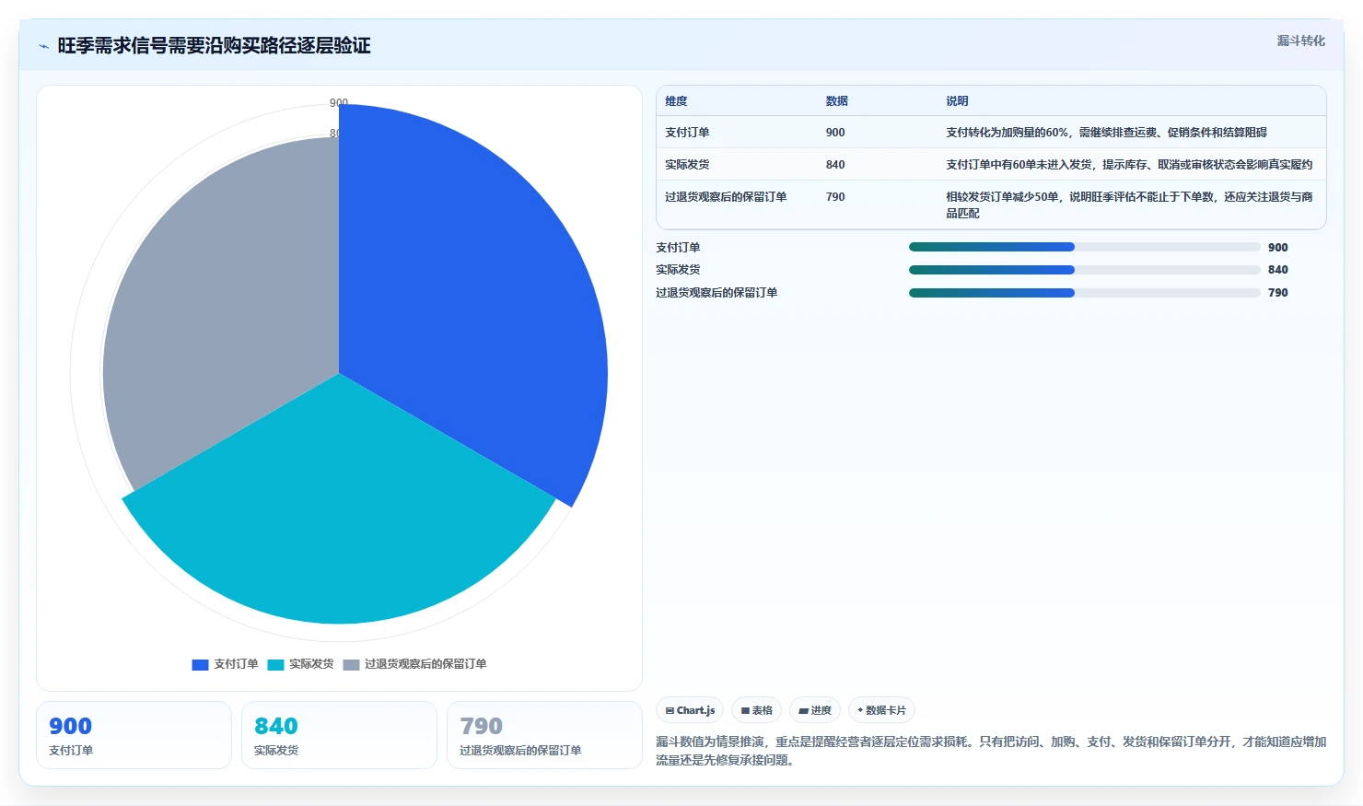Image resolution: width=1363 pixels, height=806 pixels.
Task: Click the 过退货观察后的保留订单 table cell
Action: tap(726, 197)
